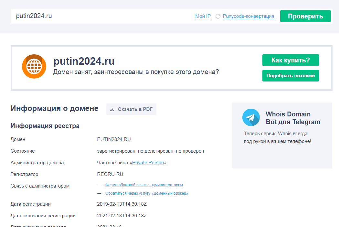Click the Информация о домене heading
Screen dimensions: 339x227
[55, 108]
